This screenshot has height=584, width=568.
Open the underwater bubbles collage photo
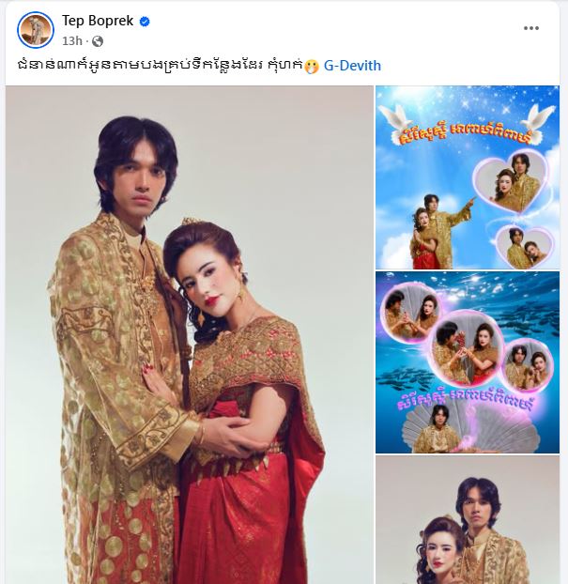(468, 362)
